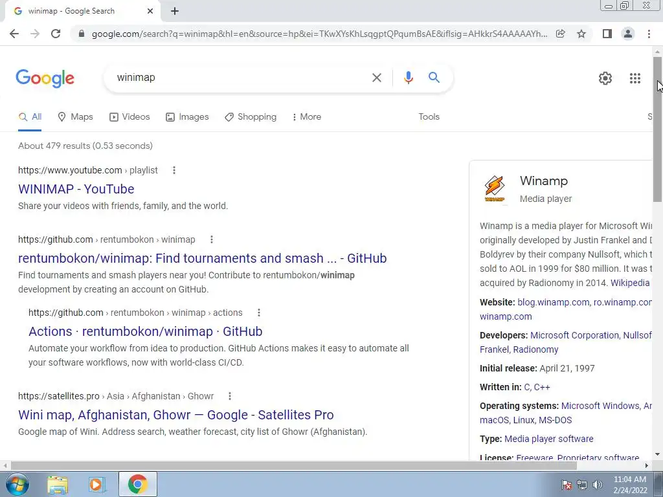
Task: Click into the winimap search field
Action: point(237,78)
